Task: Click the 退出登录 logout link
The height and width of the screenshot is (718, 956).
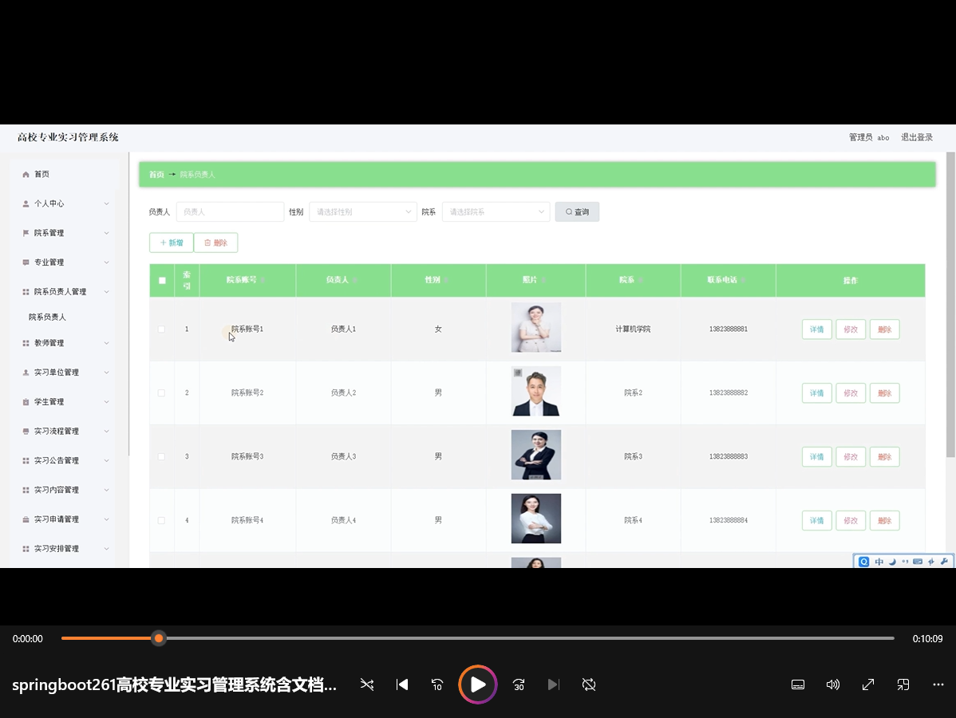Action: (x=915, y=136)
